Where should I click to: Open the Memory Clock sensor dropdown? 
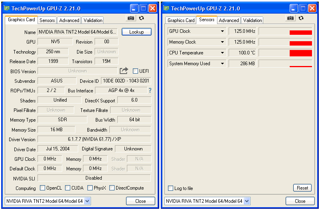(x=223, y=42)
